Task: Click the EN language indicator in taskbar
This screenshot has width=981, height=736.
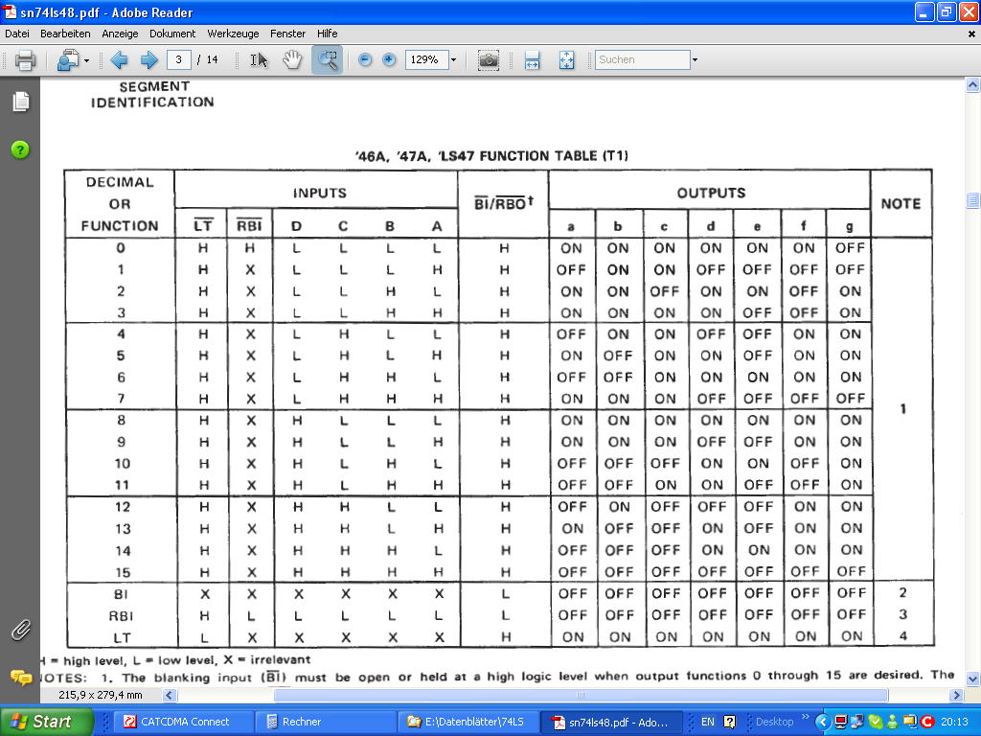Action: 708,722
